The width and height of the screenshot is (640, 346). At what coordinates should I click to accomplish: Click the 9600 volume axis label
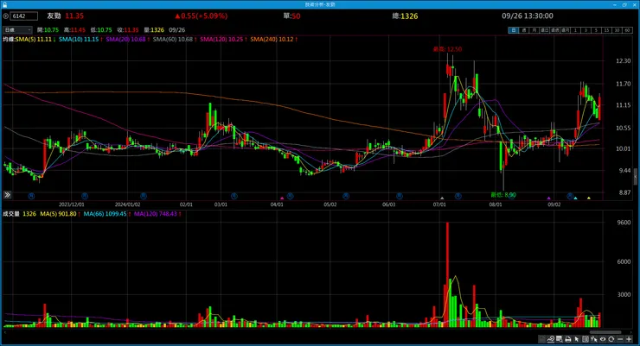pos(624,223)
